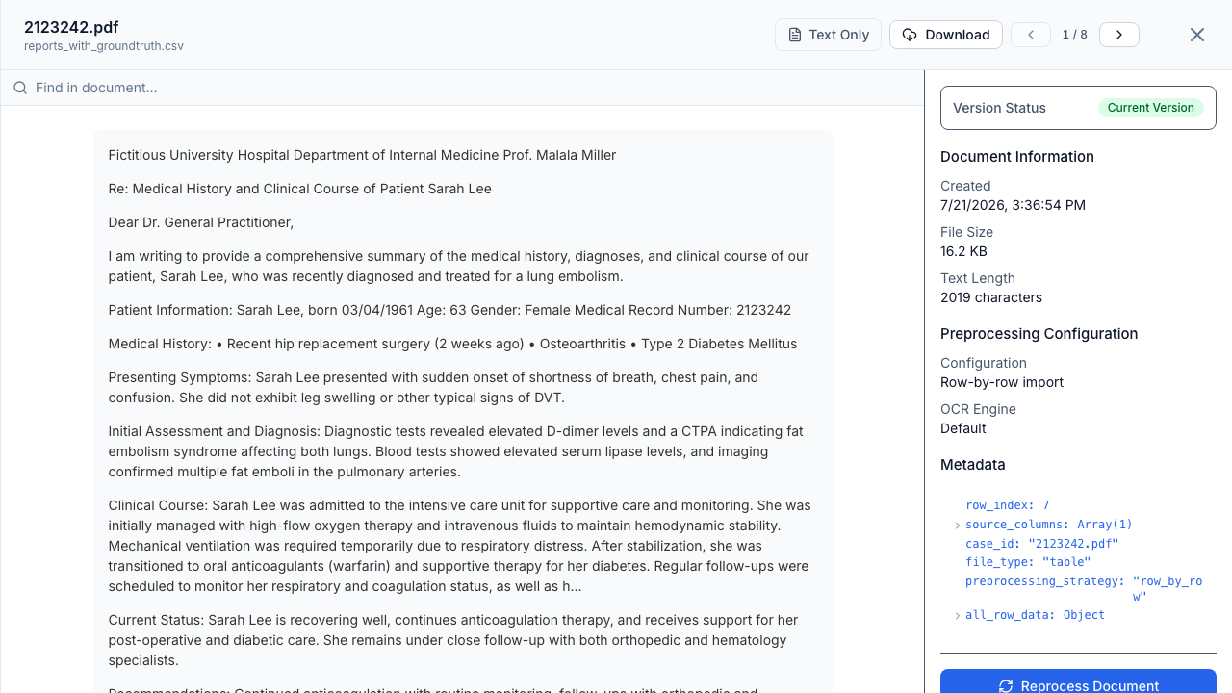Expand the source_columns array
This screenshot has width=1232, height=693.
click(958, 526)
